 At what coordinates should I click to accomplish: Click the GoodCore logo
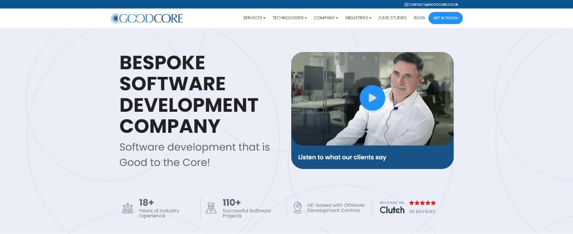[x=147, y=18]
